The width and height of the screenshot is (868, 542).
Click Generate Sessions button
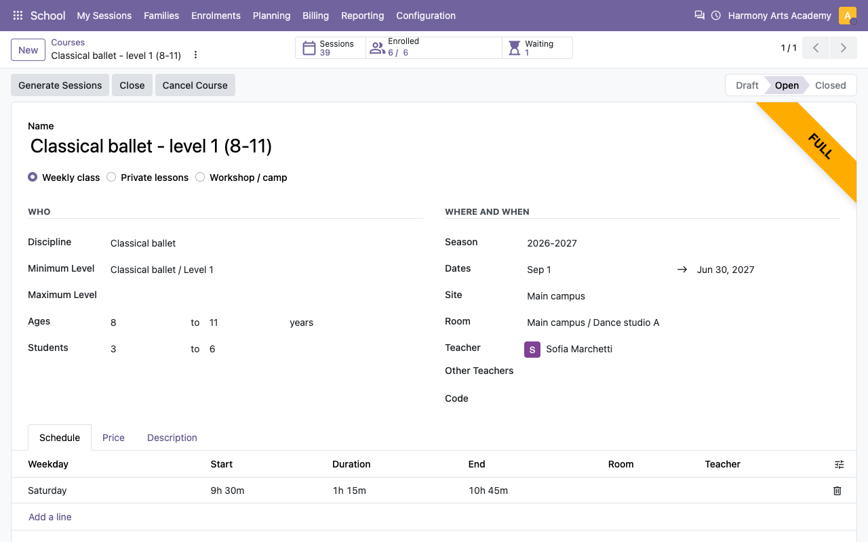click(60, 85)
